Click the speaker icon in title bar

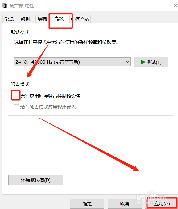click(5, 6)
